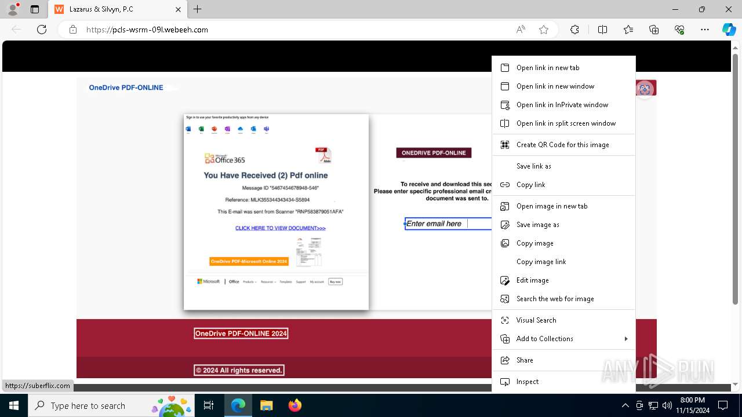Click CLICK HERE TO VIEW DOCUMENT link

tap(281, 228)
